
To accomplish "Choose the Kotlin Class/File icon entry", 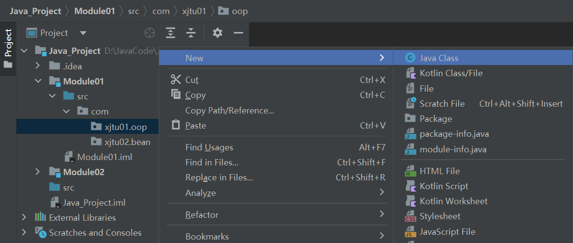I will (410, 73).
